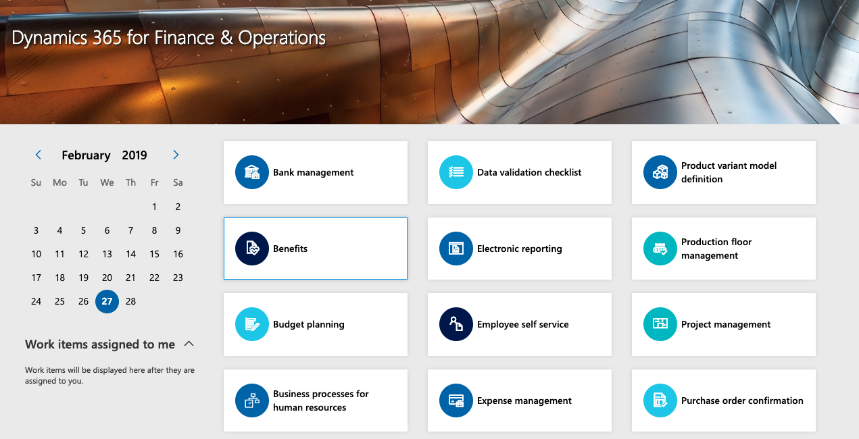Click Production floor management icon
859x439 pixels.
coord(660,249)
